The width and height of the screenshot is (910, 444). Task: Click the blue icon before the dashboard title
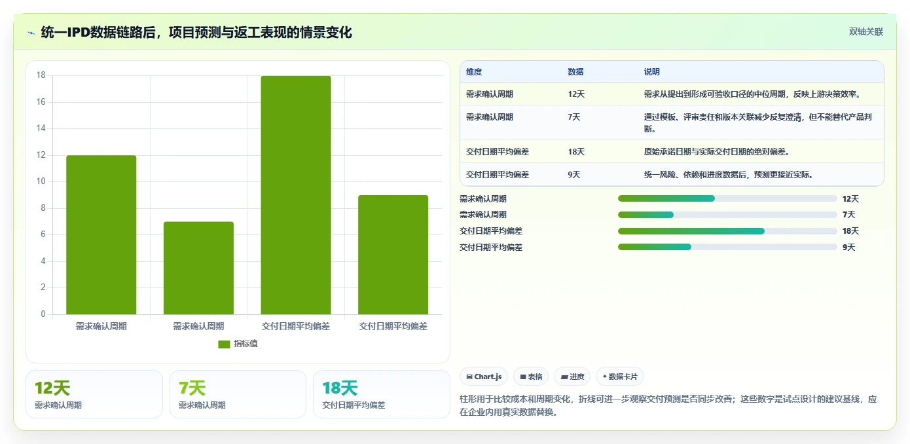(x=31, y=32)
